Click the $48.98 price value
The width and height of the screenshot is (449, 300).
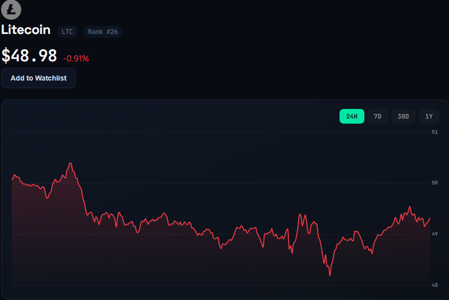[x=29, y=56]
